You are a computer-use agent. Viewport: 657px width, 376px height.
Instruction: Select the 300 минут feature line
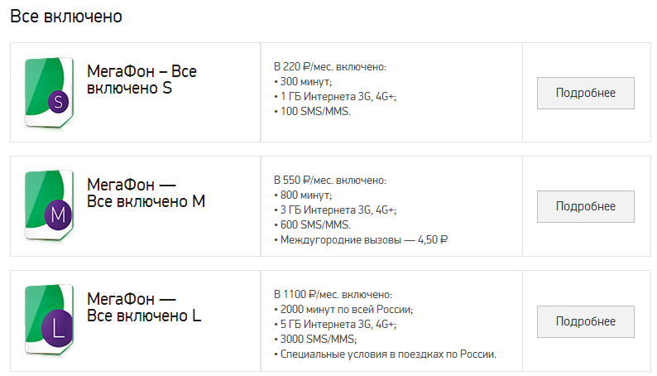[x=303, y=81]
